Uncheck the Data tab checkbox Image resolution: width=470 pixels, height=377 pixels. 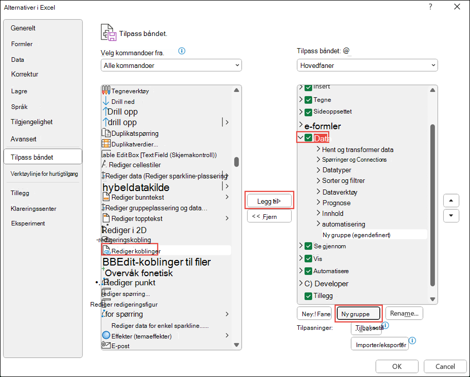click(308, 138)
